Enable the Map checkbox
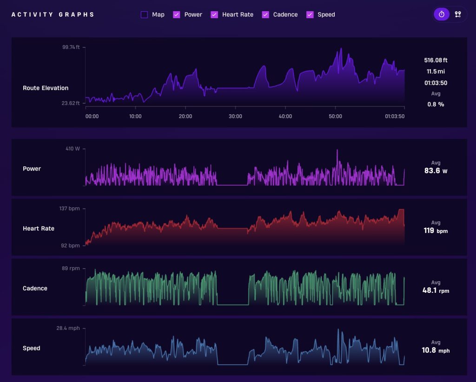The width and height of the screenshot is (476, 382). pos(144,14)
